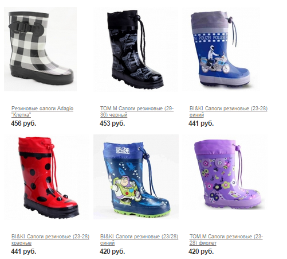Select 441 руб. price under police boot
The height and width of the screenshot is (259, 287).
pyautogui.click(x=201, y=123)
